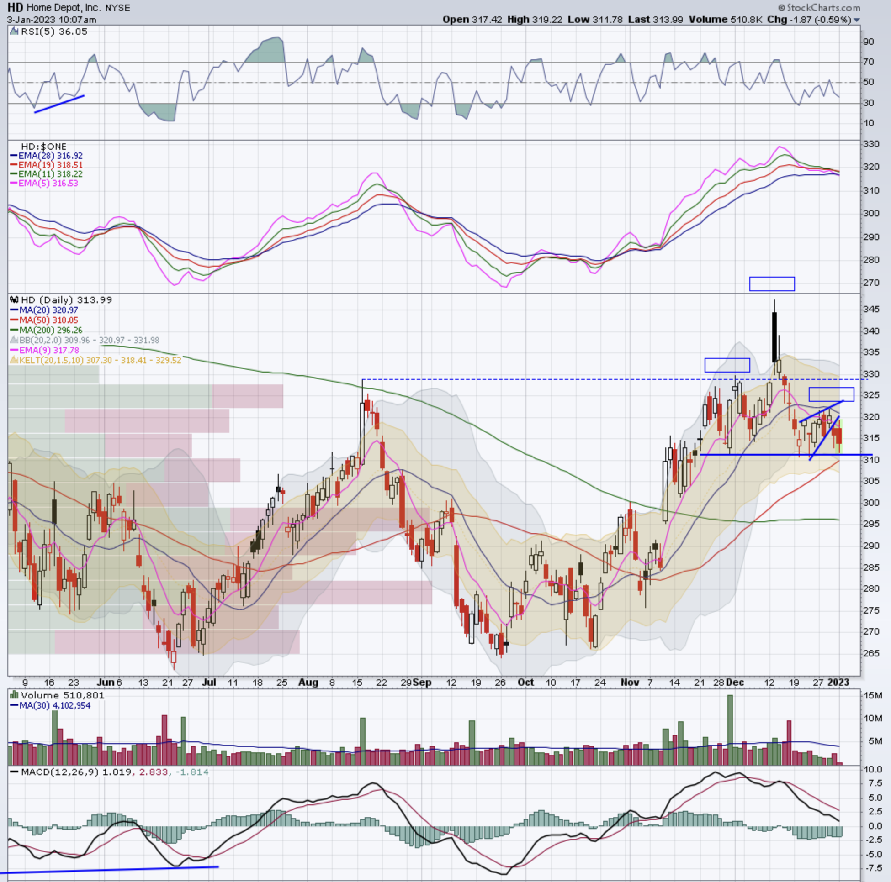The height and width of the screenshot is (882, 891).
Task: Click the 'MA(200) 296.26' legend entry
Action: pyautogui.click(x=51, y=331)
